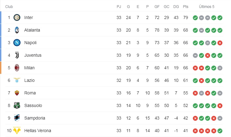Open the Juventus team name link
The image size is (231, 137).
click(x=33, y=55)
